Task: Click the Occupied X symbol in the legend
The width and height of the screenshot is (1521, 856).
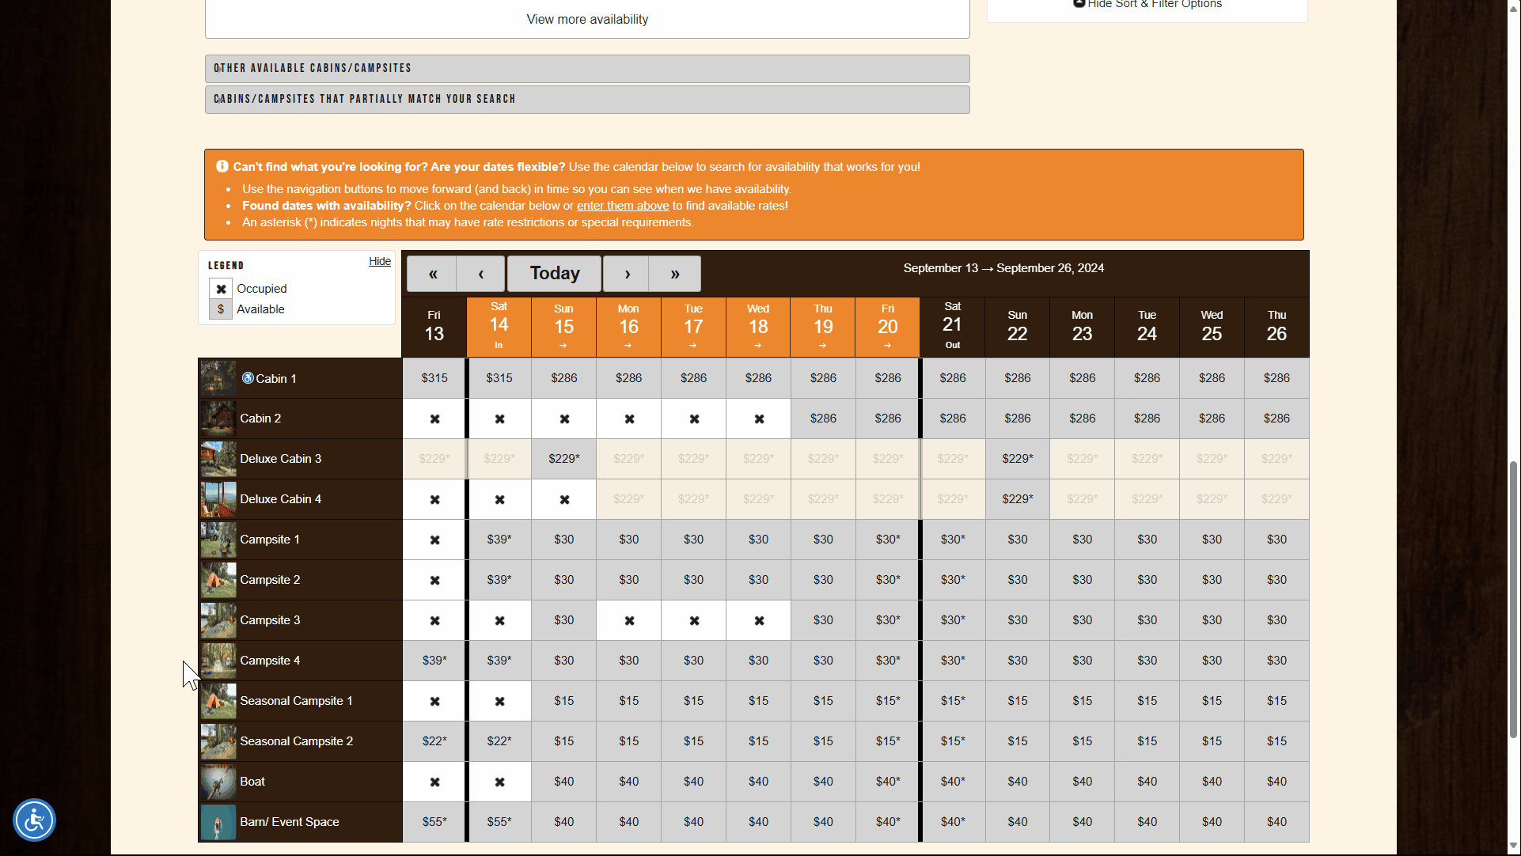Action: click(221, 288)
